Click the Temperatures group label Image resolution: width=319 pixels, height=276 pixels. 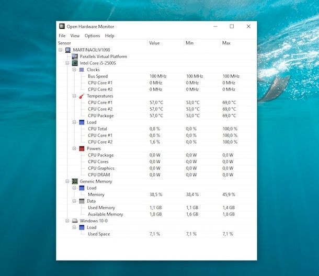(100, 96)
